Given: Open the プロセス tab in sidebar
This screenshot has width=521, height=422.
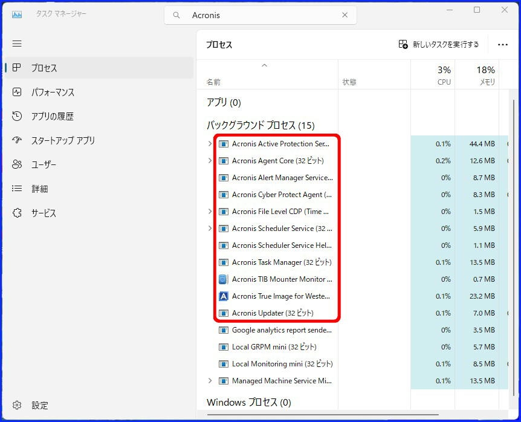Looking at the screenshot, I should click(x=99, y=68).
